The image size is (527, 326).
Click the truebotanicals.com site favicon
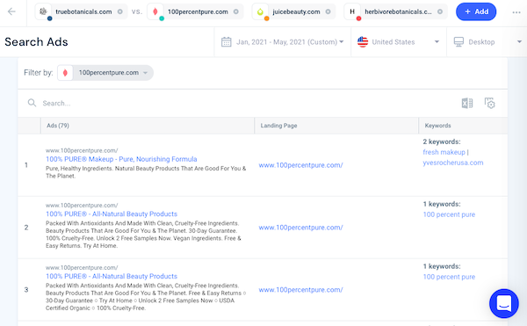pos(43,11)
